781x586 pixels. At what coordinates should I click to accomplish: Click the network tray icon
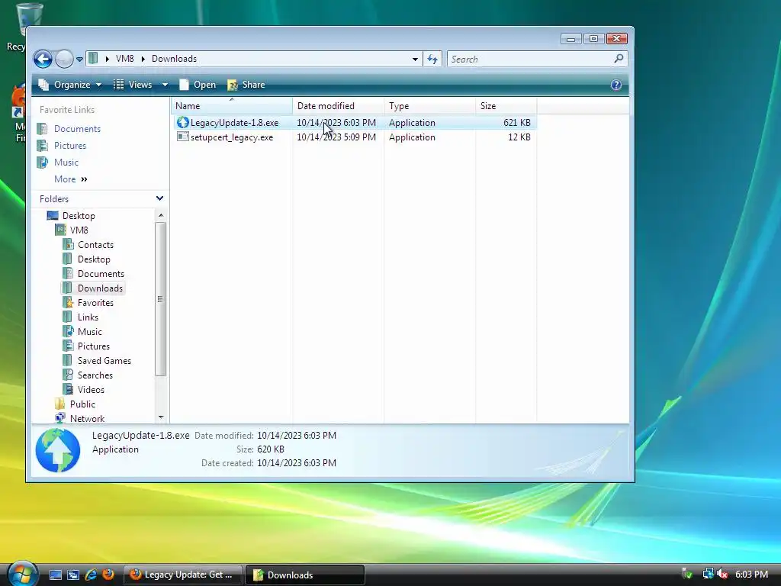click(x=708, y=574)
